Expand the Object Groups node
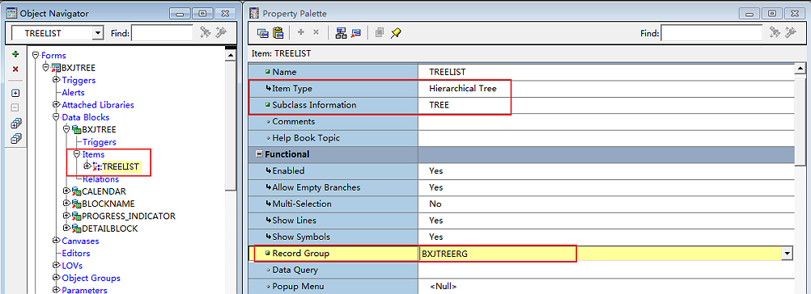The width and height of the screenshot is (811, 294). (56, 278)
